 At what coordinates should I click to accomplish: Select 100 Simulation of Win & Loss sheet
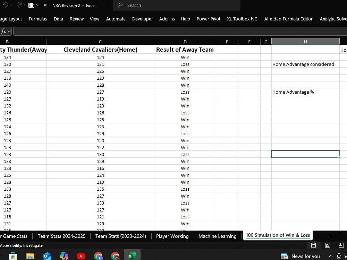click(x=278, y=235)
